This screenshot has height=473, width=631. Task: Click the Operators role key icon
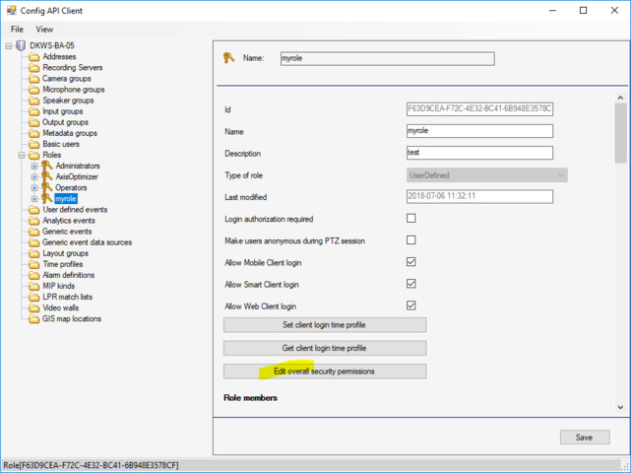(x=46, y=187)
